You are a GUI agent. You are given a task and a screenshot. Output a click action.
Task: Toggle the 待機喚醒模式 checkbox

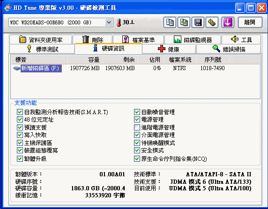(x=137, y=143)
